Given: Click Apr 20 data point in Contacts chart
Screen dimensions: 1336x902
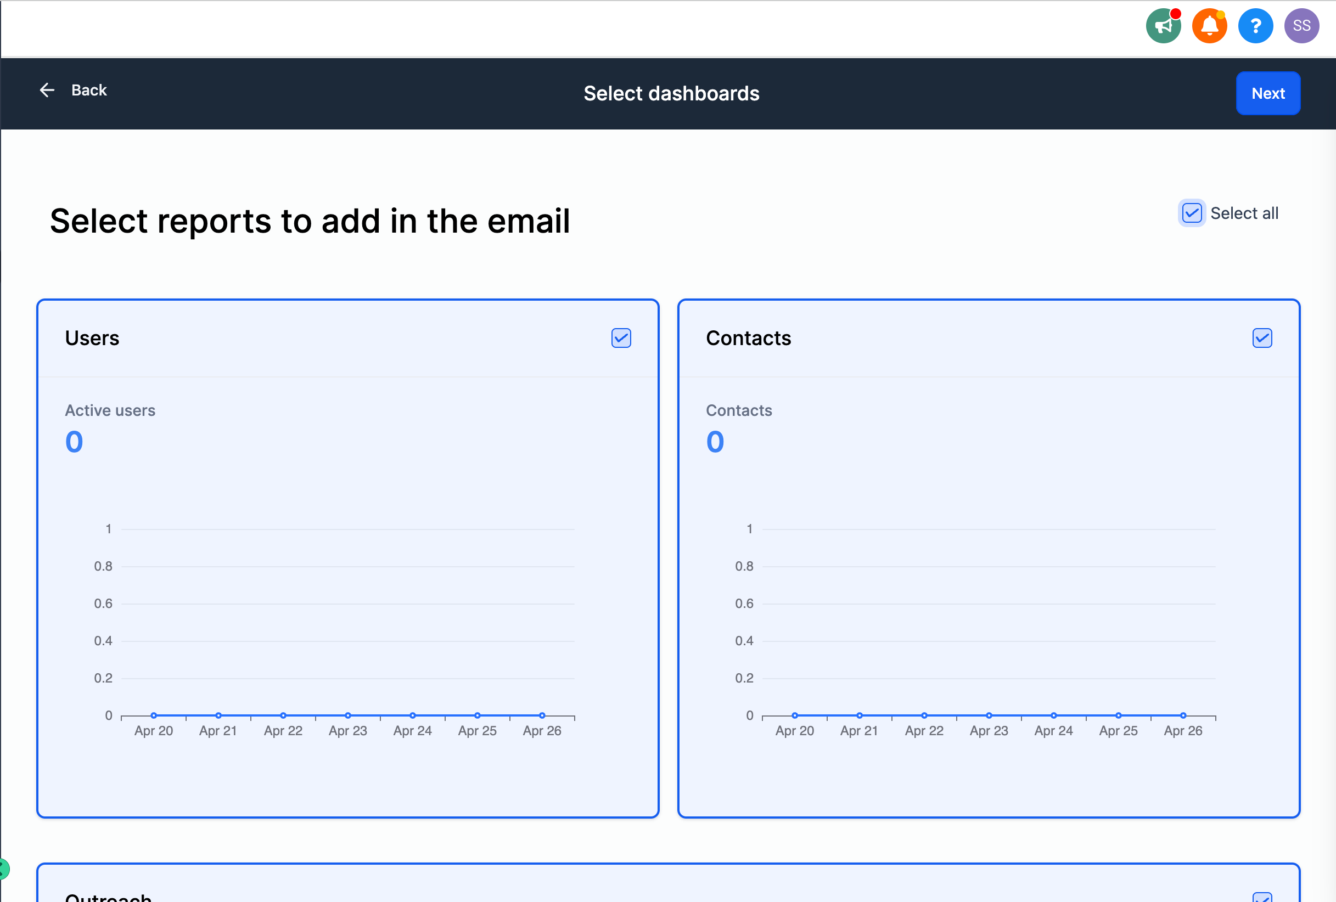Looking at the screenshot, I should coord(794,715).
